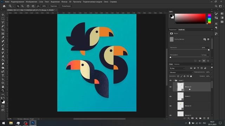
Task: Select the Eraser tool
Action: coord(3,56)
